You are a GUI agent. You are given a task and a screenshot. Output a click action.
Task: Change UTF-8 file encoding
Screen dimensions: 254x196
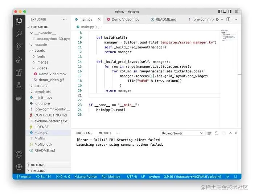[132, 176]
